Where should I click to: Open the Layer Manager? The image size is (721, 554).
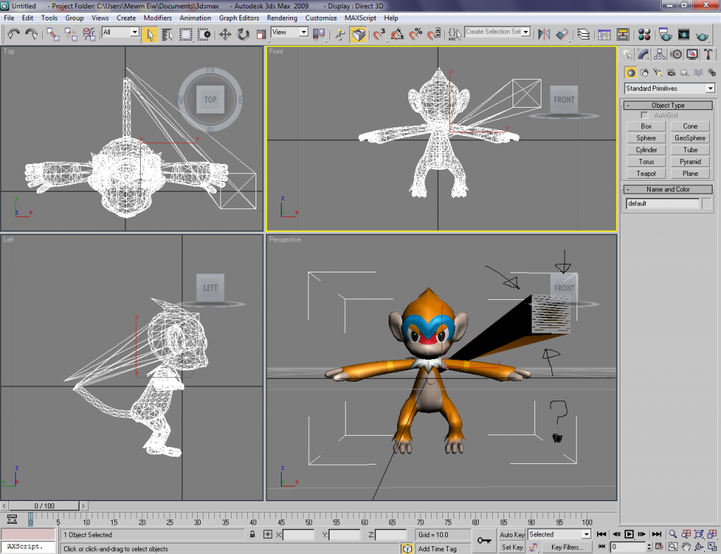point(584,34)
